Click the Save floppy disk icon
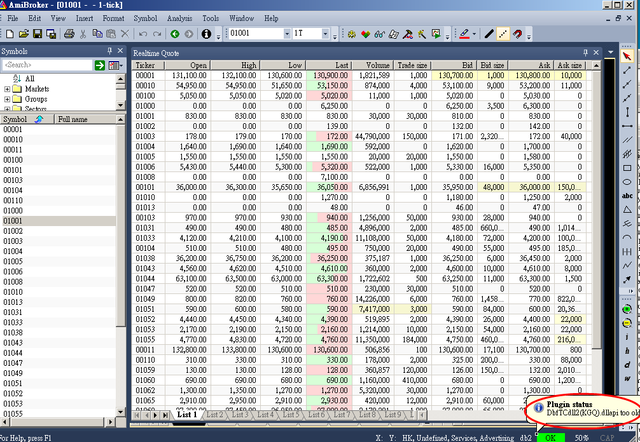 pos(38,34)
